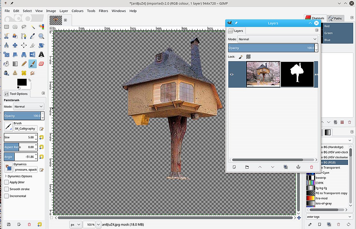Select the Crop knife tool
Viewport: 356px width, 229px height.
[x=33, y=45]
